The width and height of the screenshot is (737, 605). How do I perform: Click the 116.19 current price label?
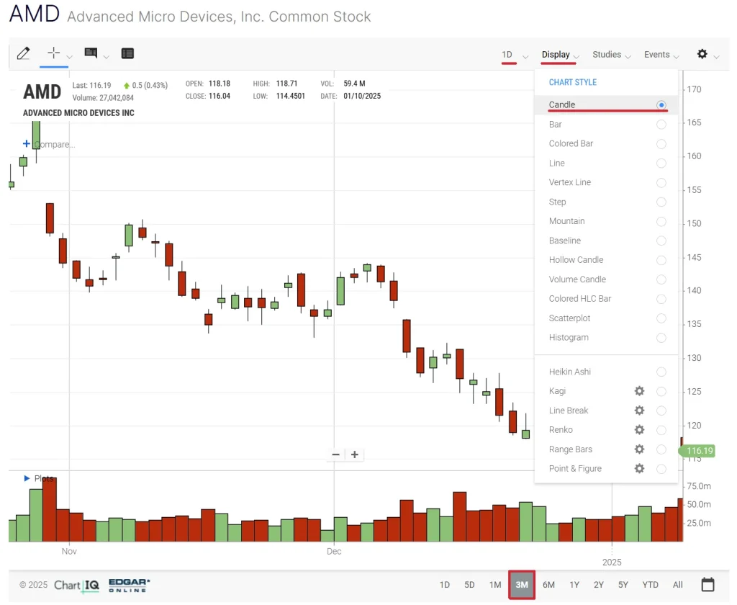click(697, 451)
